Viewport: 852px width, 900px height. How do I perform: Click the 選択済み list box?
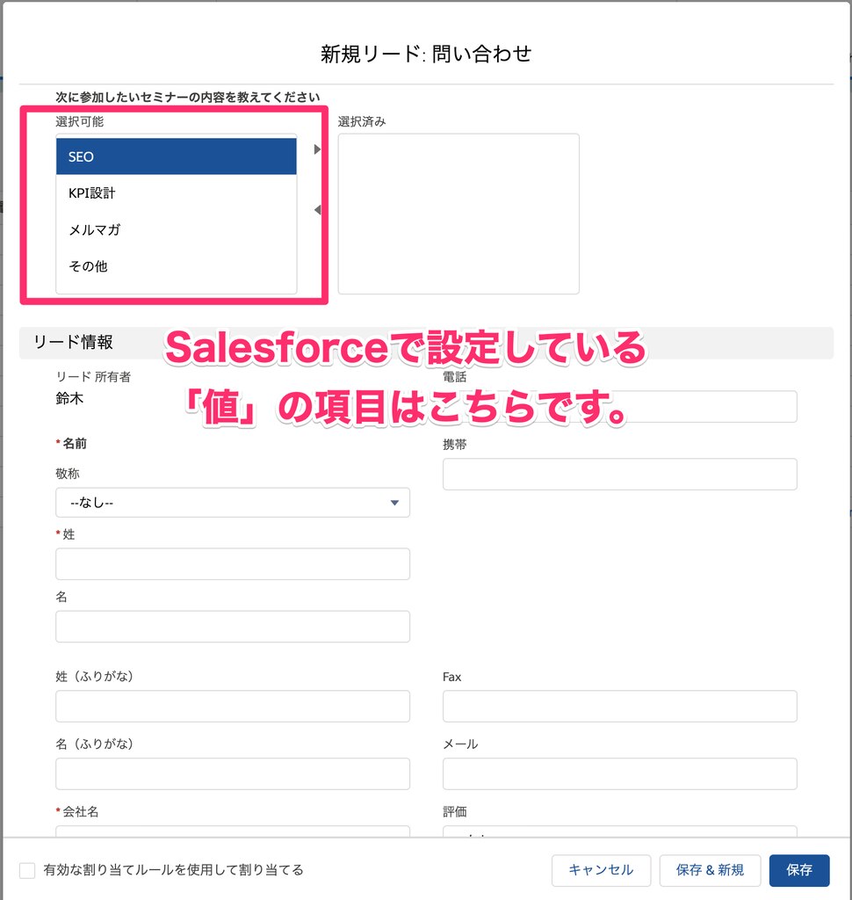point(458,214)
